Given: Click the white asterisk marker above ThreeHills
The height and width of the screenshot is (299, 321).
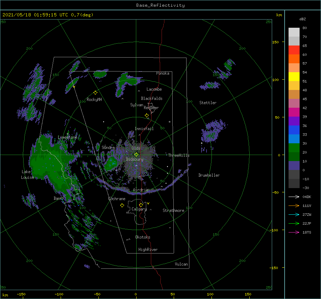Looking at the screenshot, I should (169, 122).
